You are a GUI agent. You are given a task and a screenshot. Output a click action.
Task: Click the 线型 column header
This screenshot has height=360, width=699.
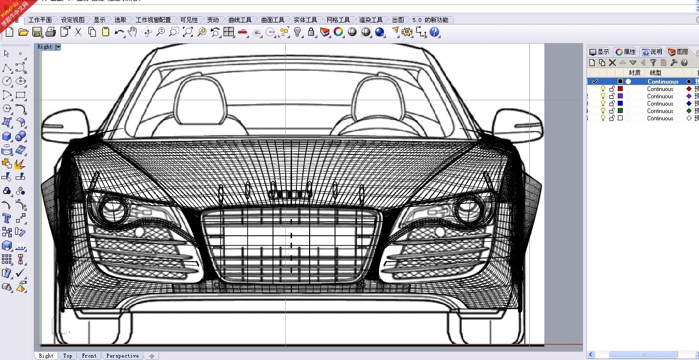click(x=655, y=72)
